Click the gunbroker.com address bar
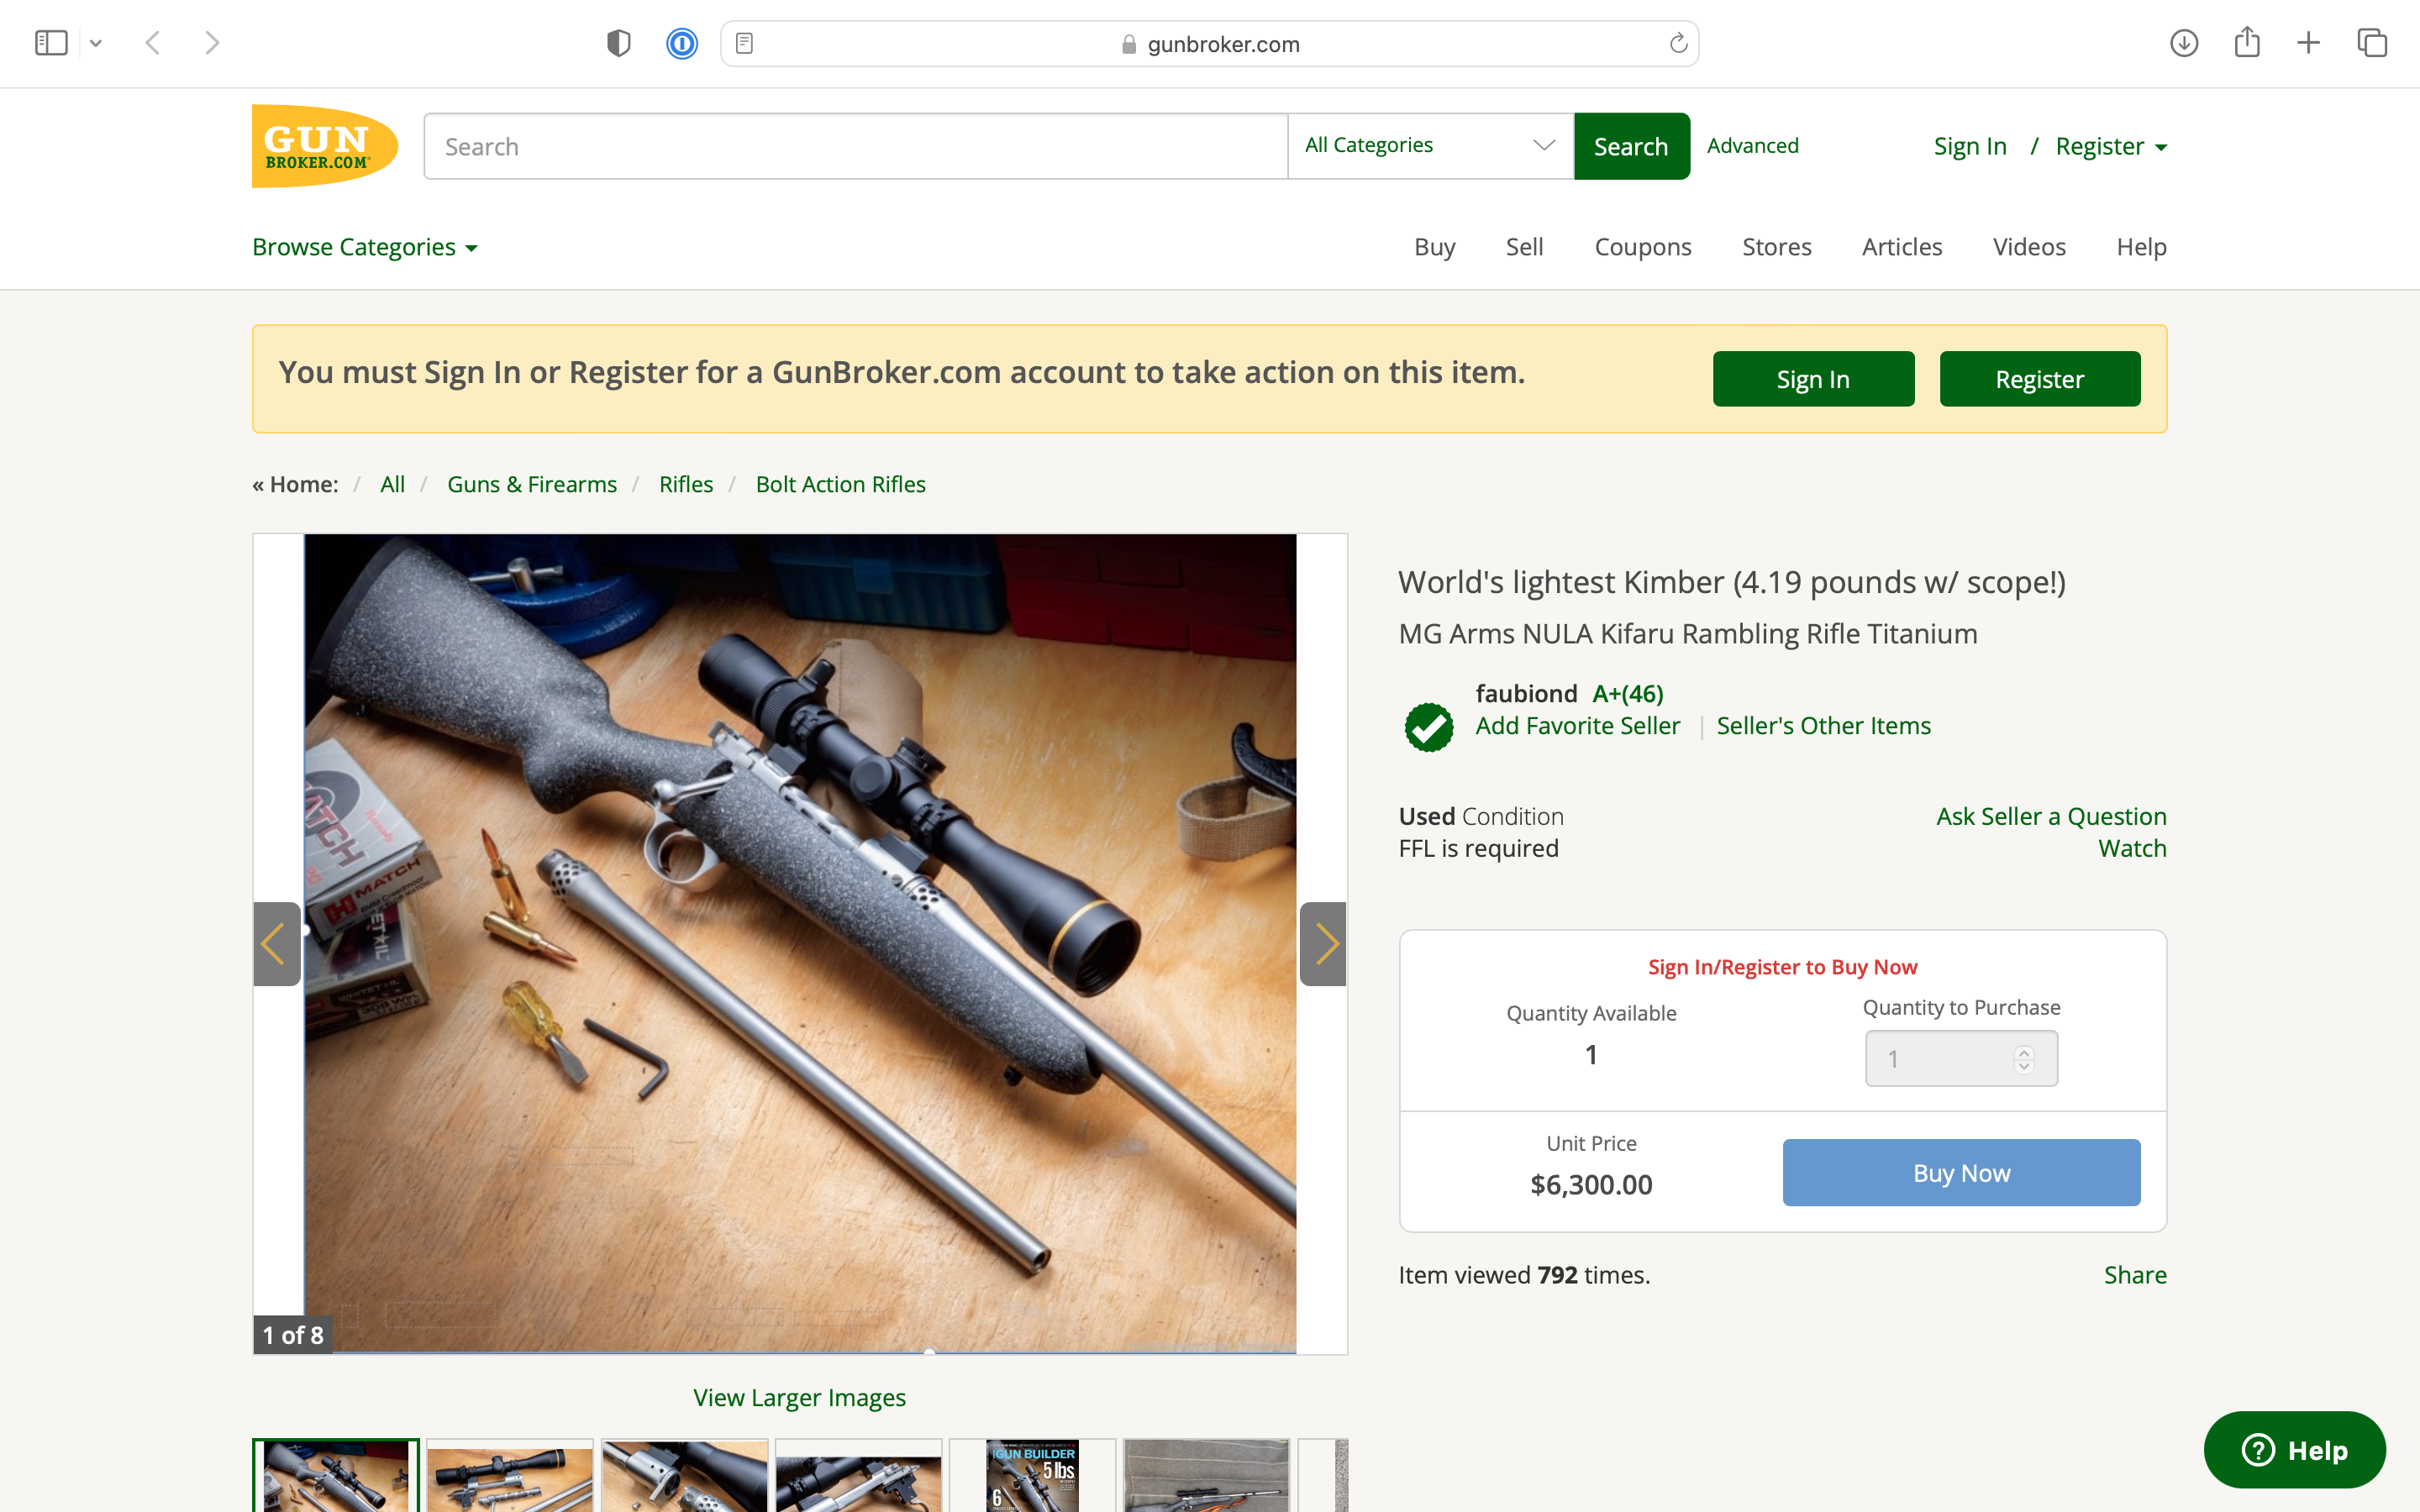The width and height of the screenshot is (2420, 1512). click(x=1210, y=44)
